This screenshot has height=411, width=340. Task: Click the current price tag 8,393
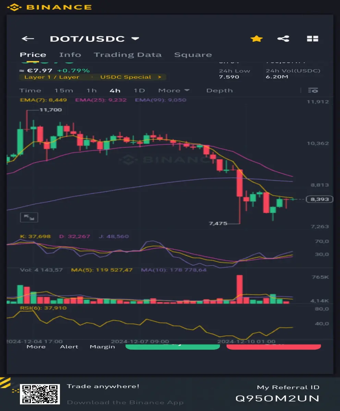(x=319, y=199)
